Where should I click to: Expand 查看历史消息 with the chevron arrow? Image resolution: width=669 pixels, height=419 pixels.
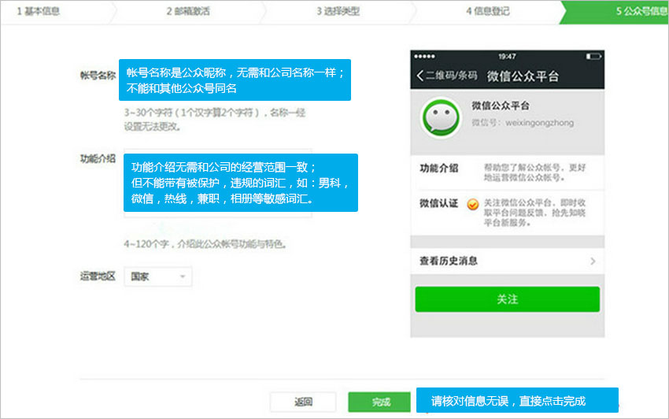(592, 261)
